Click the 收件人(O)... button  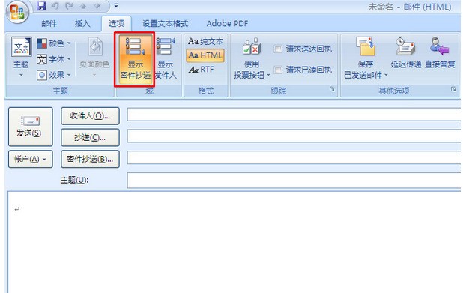pos(90,116)
